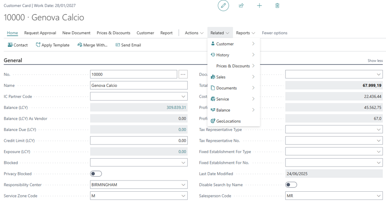Viewport: 386px width, 203px height.
Task: Click the clock icon beside History
Action: [x=213, y=55]
